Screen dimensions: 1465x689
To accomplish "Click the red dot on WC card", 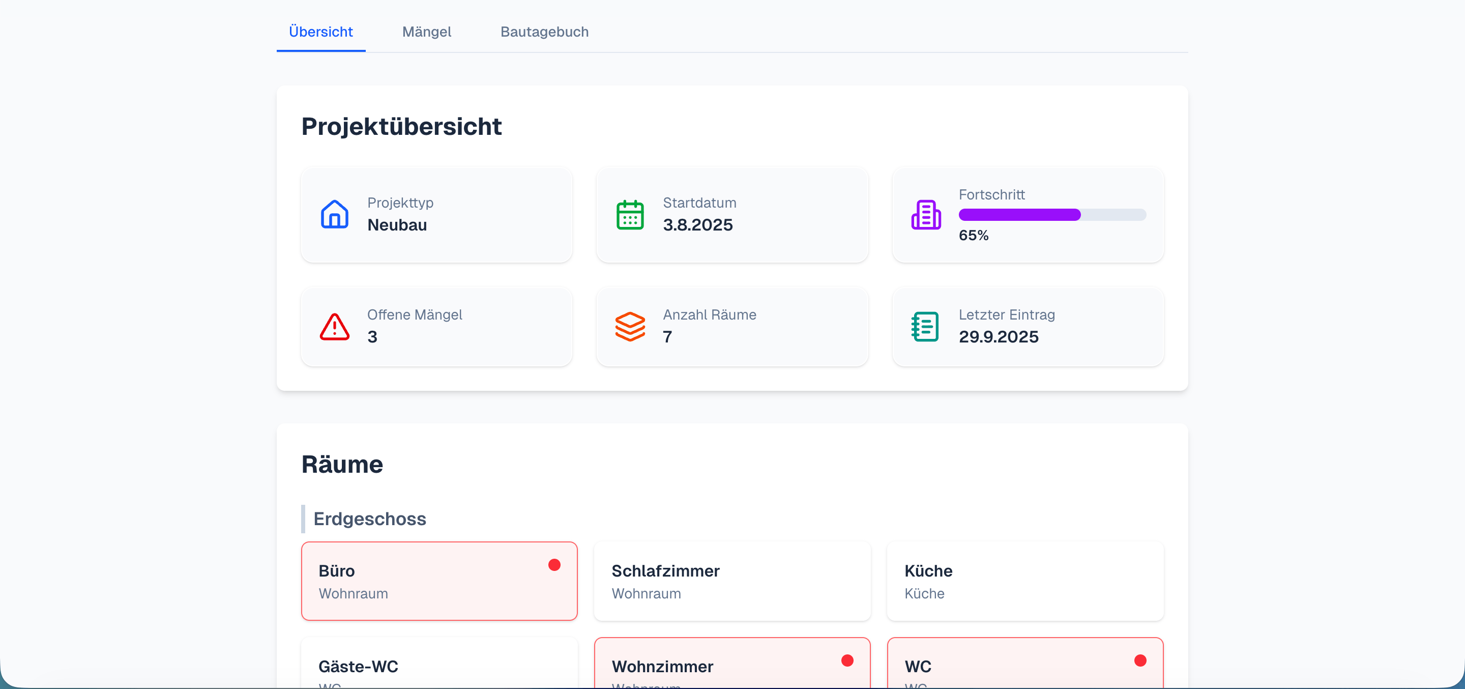I will 1139,660.
